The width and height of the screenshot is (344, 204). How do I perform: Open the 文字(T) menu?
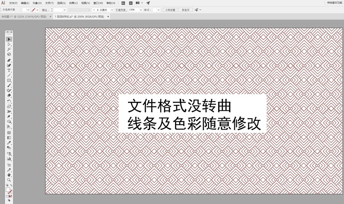49,3
